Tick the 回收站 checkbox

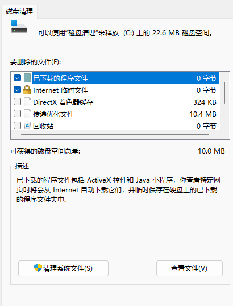(x=18, y=126)
